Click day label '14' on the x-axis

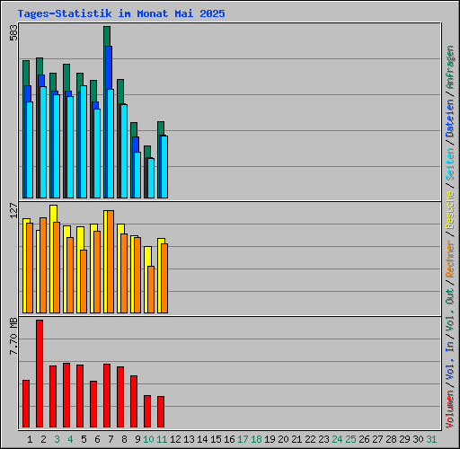click(202, 439)
